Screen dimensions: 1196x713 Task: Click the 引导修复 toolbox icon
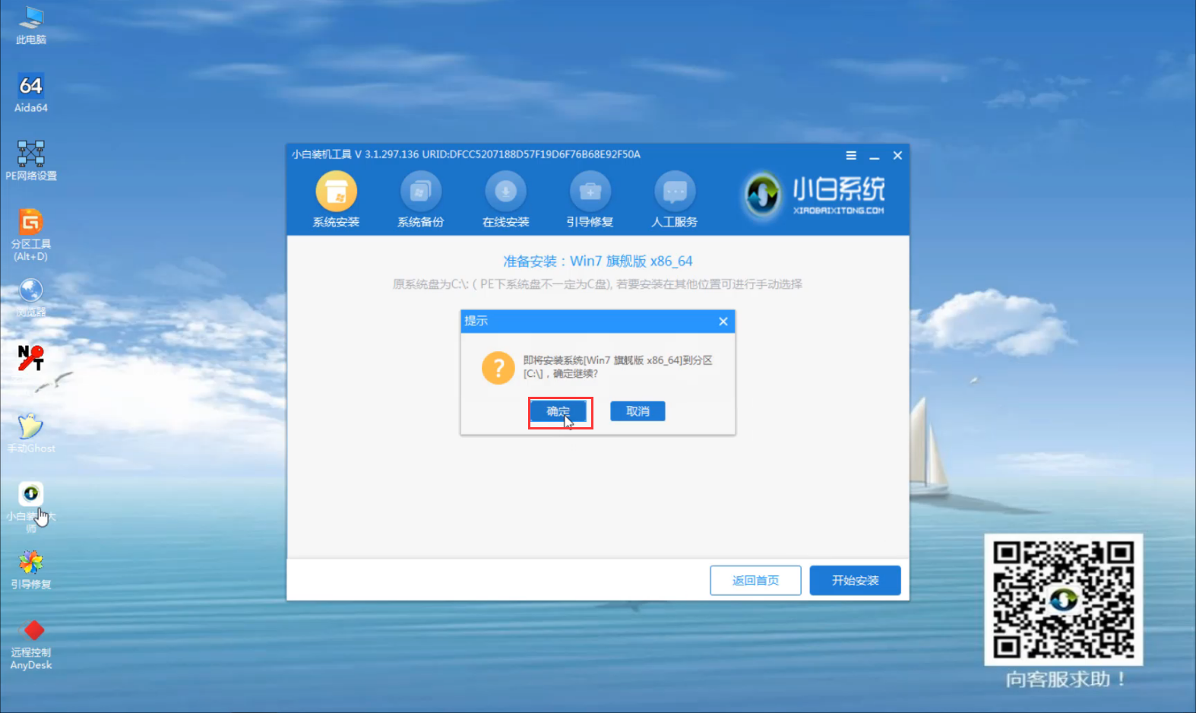pyautogui.click(x=590, y=192)
